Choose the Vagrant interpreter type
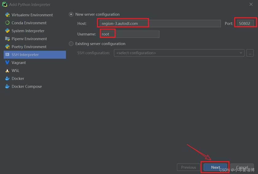This screenshot has width=258, height=174. [x=35, y=62]
